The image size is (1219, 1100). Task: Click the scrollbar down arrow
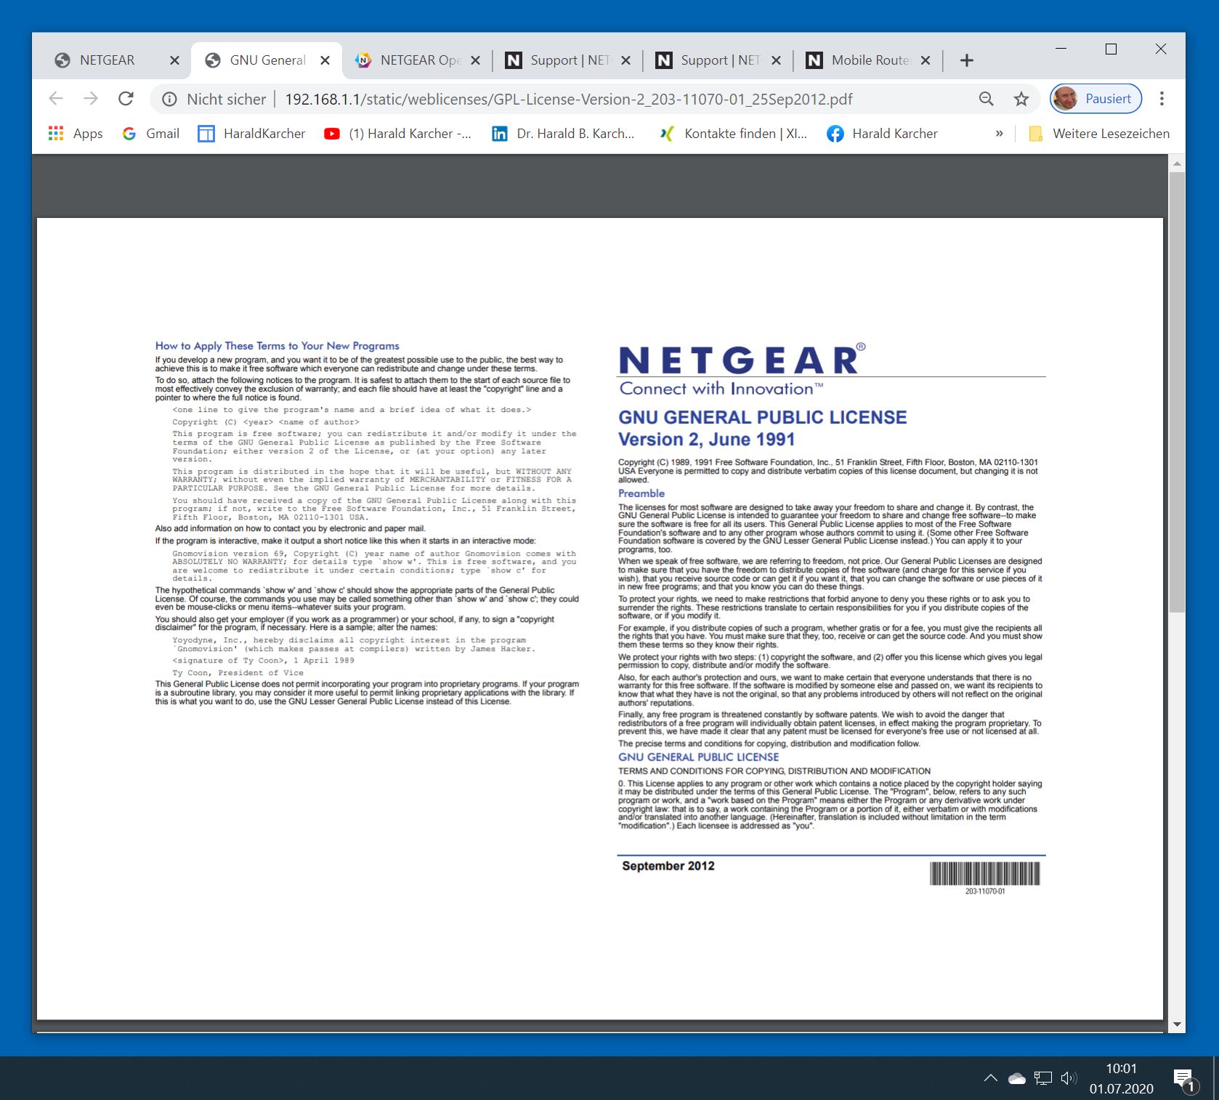(1177, 1024)
